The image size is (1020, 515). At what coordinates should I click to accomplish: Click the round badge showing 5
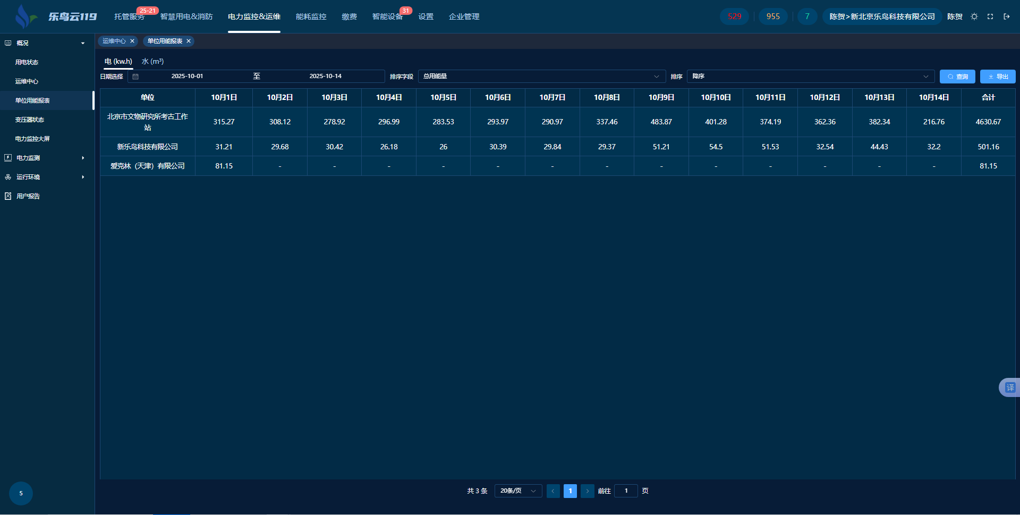point(21,493)
